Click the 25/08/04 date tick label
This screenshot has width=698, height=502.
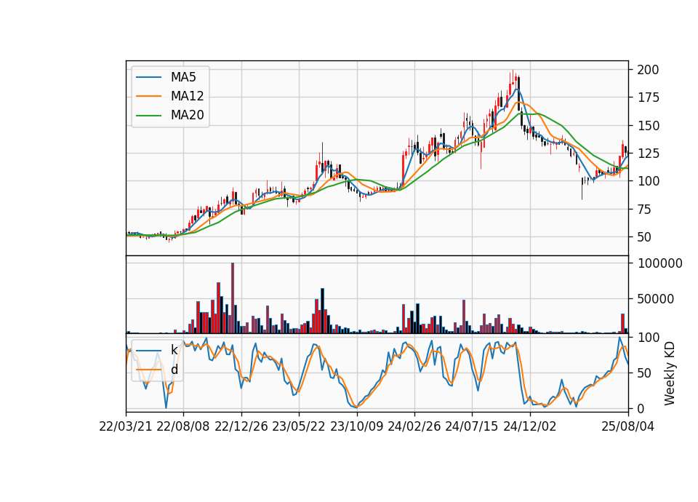coord(628,426)
